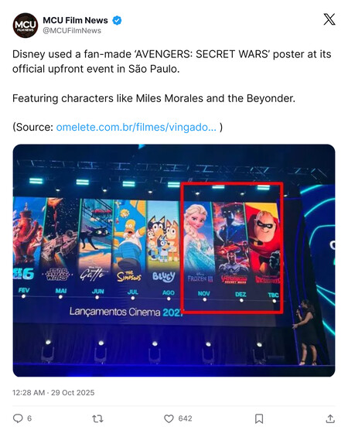Bookmark this post

coord(259,418)
